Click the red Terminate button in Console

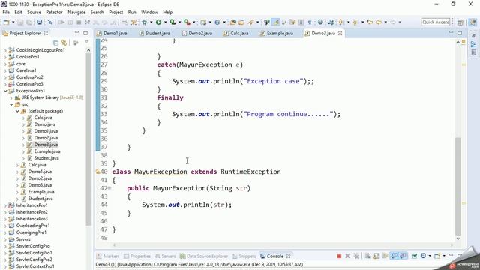(339, 256)
